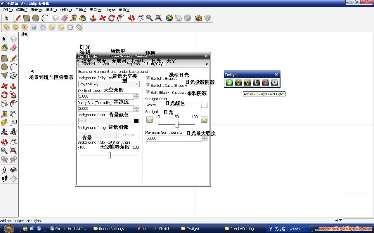Select the Walk footprints tool

4,179
